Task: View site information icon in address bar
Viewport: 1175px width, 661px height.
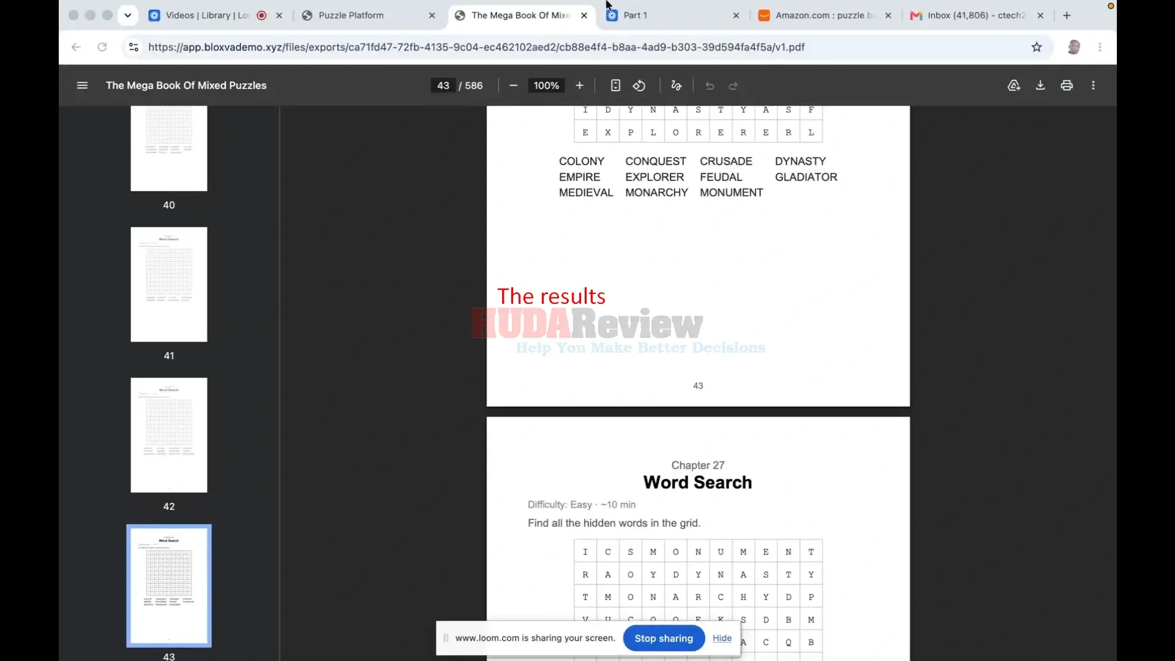Action: 133,47
